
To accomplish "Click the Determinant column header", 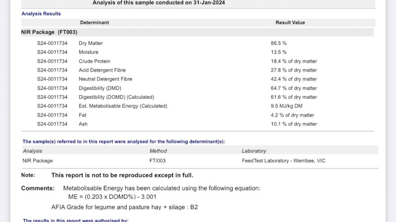I will (94, 23).
